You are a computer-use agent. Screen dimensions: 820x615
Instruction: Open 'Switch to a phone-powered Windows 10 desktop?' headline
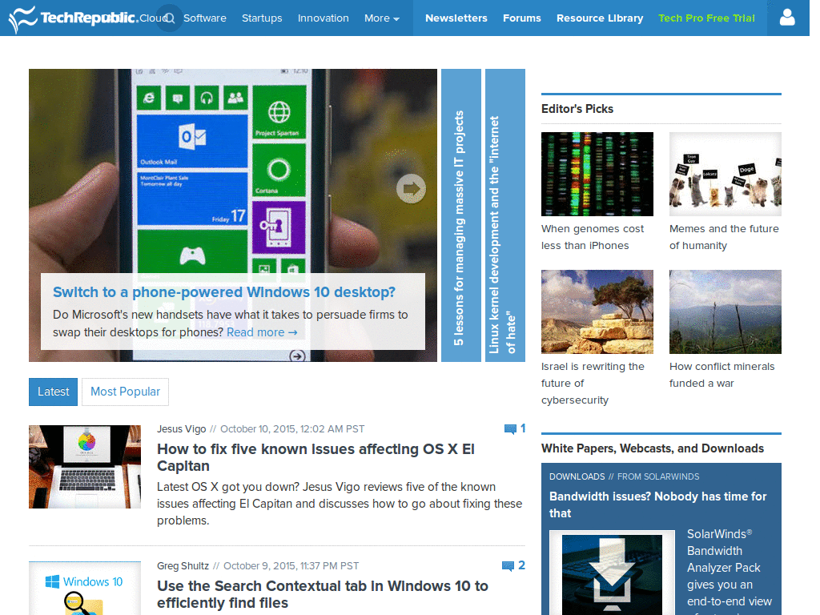224,291
